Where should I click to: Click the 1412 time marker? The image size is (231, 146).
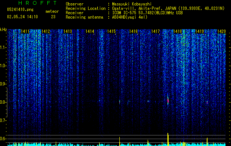[x=46, y=31]
